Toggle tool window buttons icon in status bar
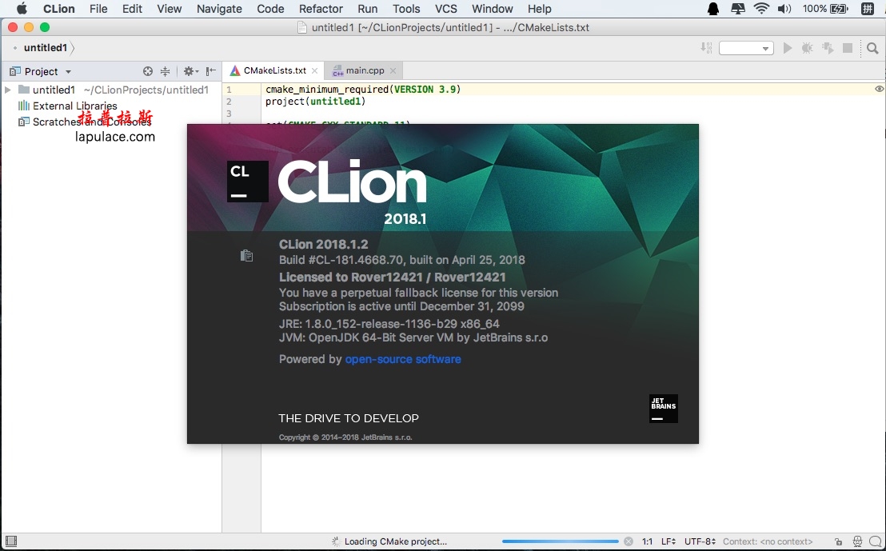The height and width of the screenshot is (551, 886). coord(11,541)
